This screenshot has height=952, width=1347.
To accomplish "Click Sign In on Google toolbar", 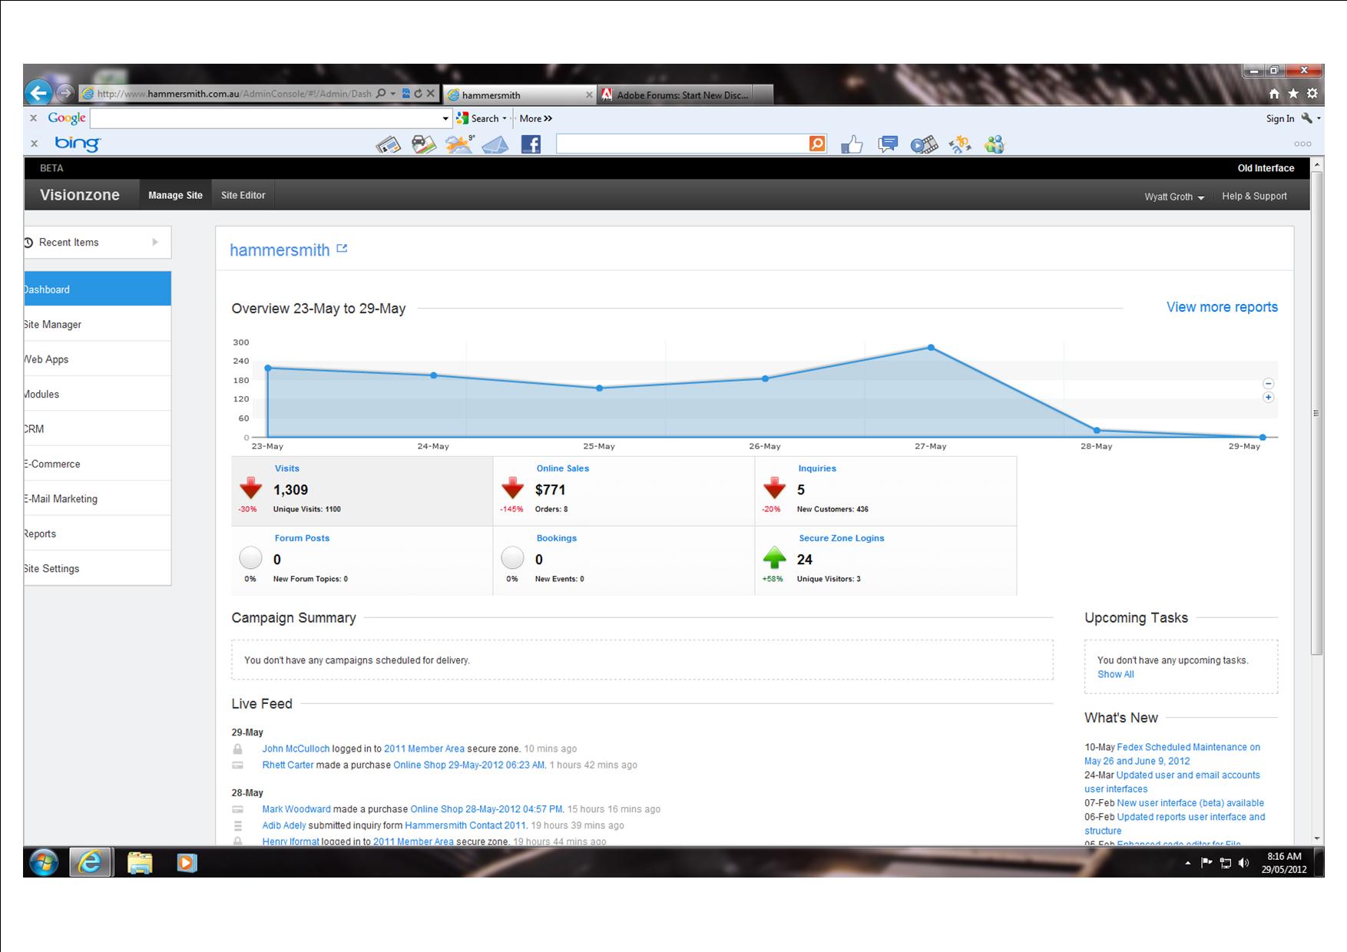I will click(x=1280, y=118).
